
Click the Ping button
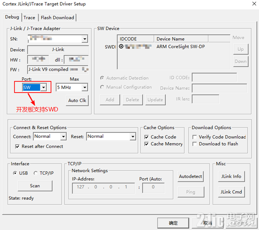coord(191,192)
